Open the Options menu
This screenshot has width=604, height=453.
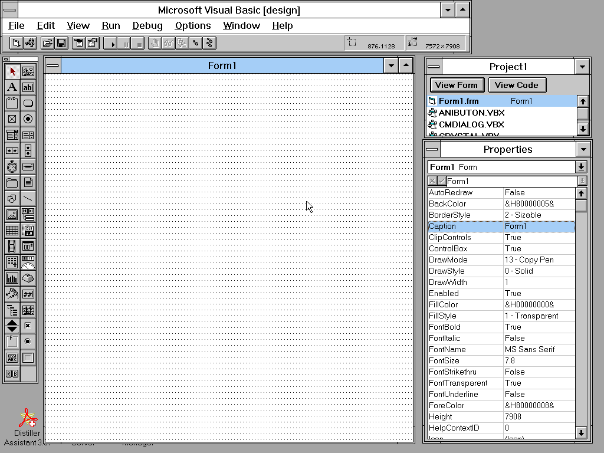(193, 25)
